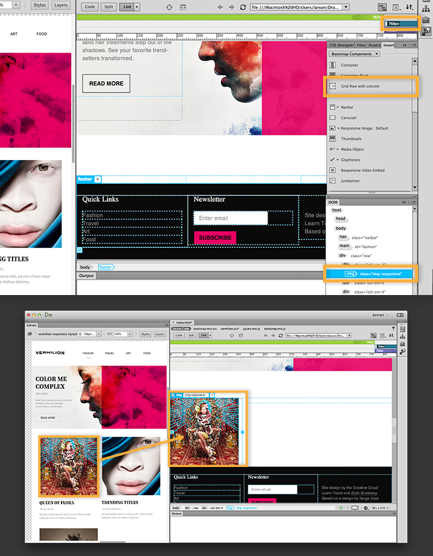The width and height of the screenshot is (433, 556).
Task: Select DOM tab in upper panel
Action: tap(333, 202)
